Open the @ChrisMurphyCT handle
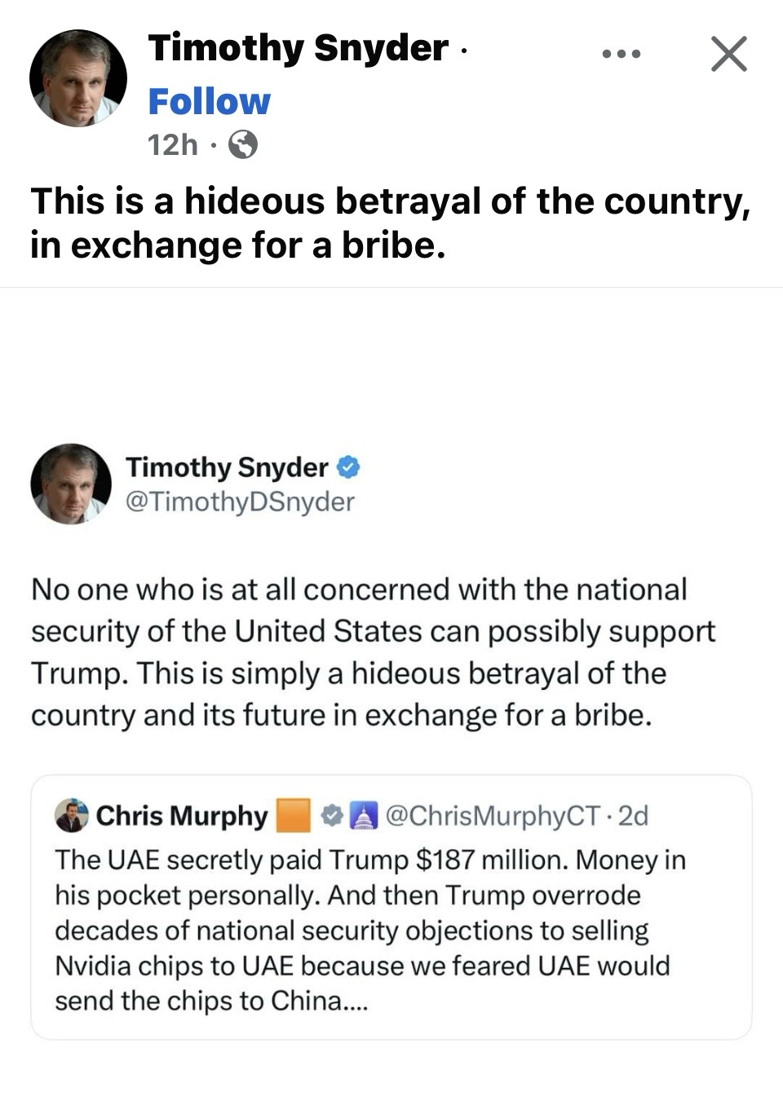The width and height of the screenshot is (783, 1101). [493, 816]
